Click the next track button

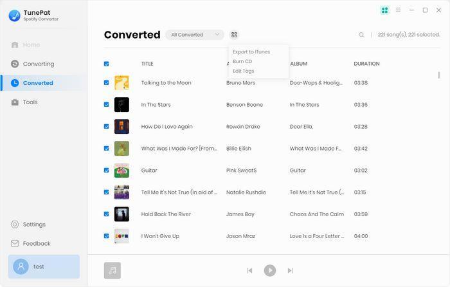(x=291, y=270)
